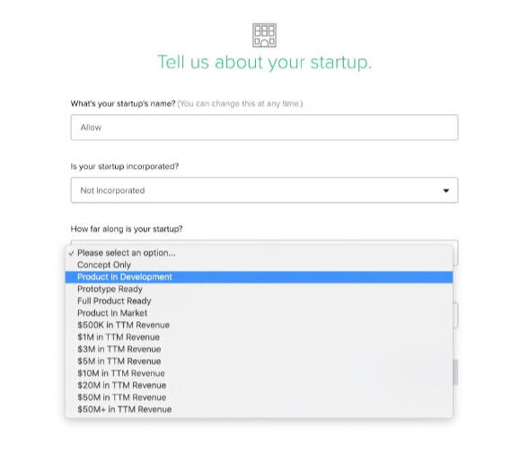The height and width of the screenshot is (472, 529).
Task: Click the 'Tell us about your startup' heading
Action: tap(264, 63)
